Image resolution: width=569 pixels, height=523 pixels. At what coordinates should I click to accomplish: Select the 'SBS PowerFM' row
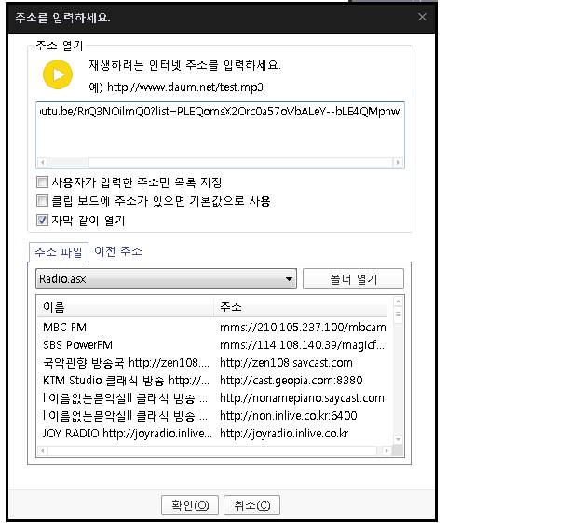(215, 345)
